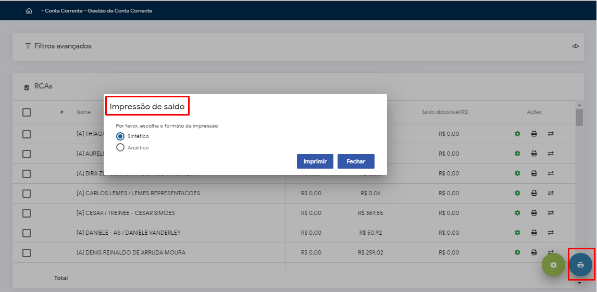This screenshot has width=597, height=292.
Task: Open settings gear for CARLOS LEMES row
Action: 517,193
